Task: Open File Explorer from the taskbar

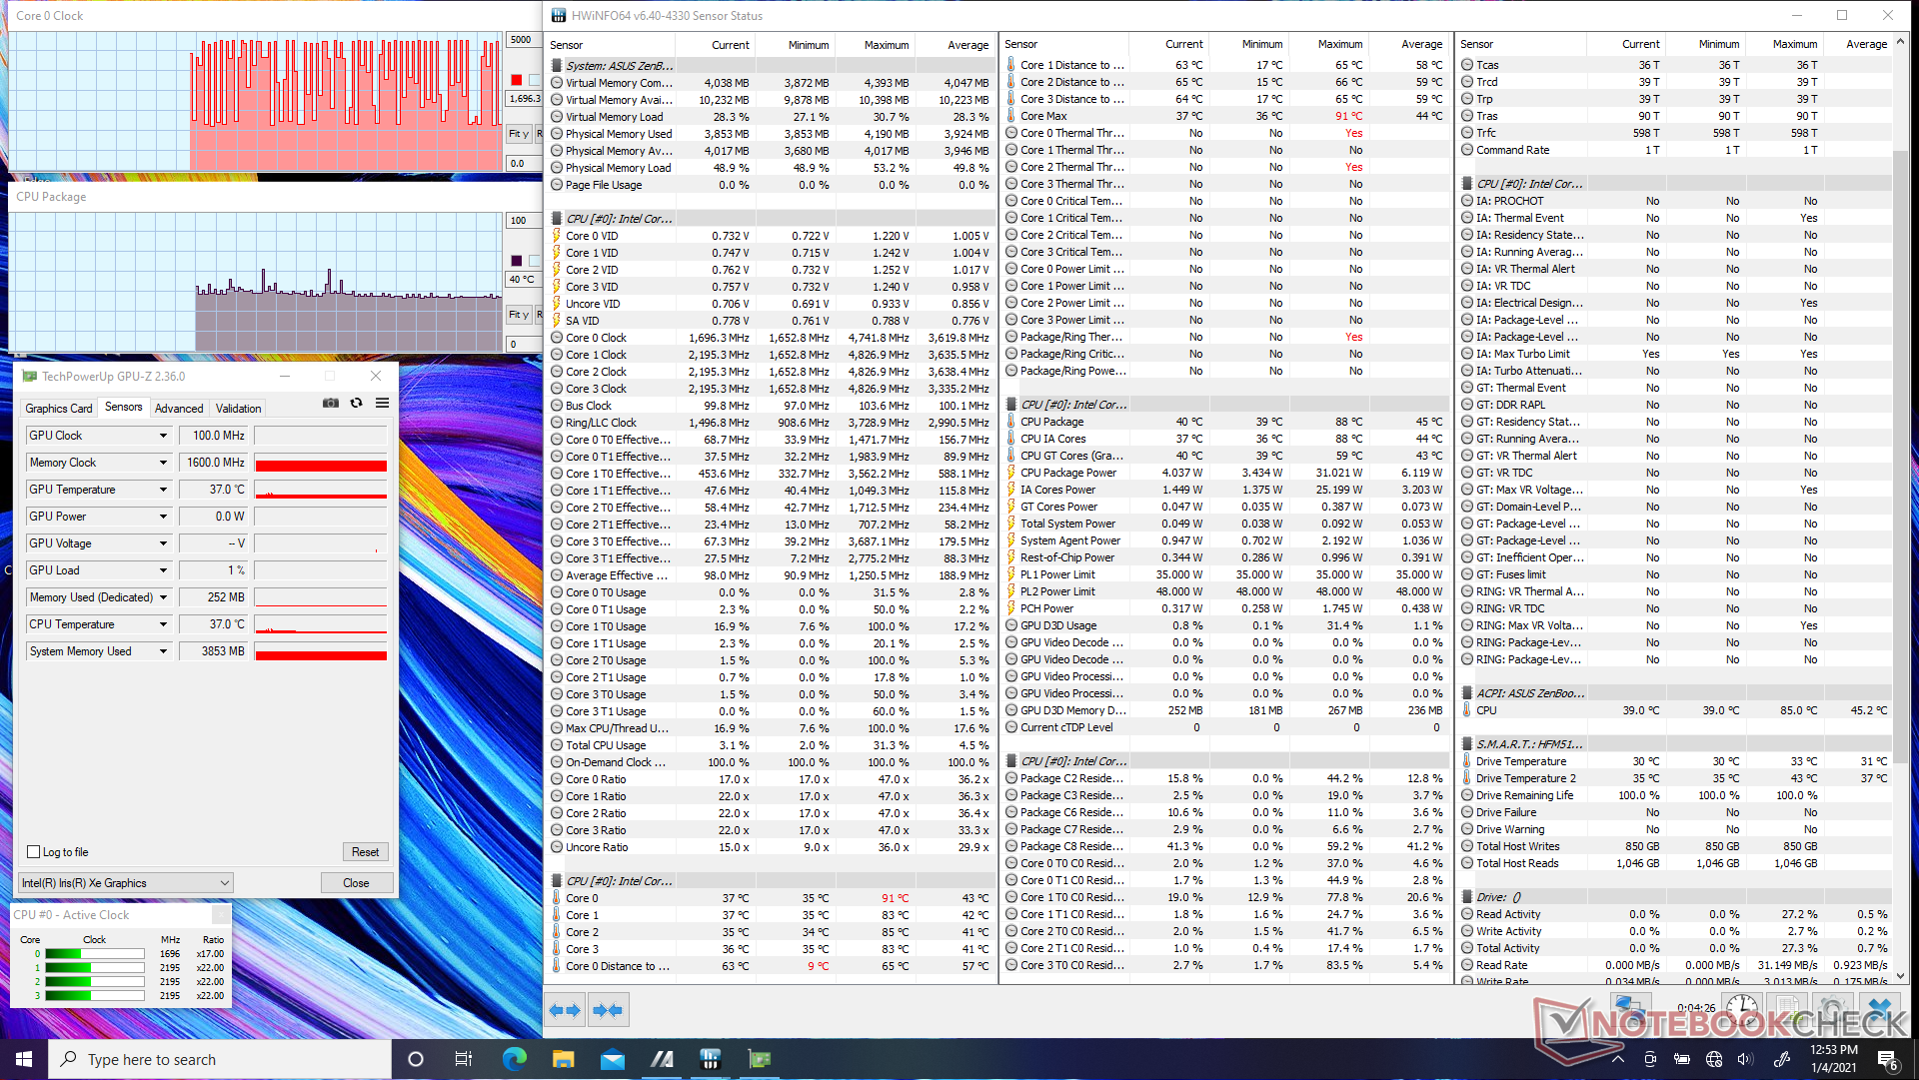Action: click(564, 1059)
